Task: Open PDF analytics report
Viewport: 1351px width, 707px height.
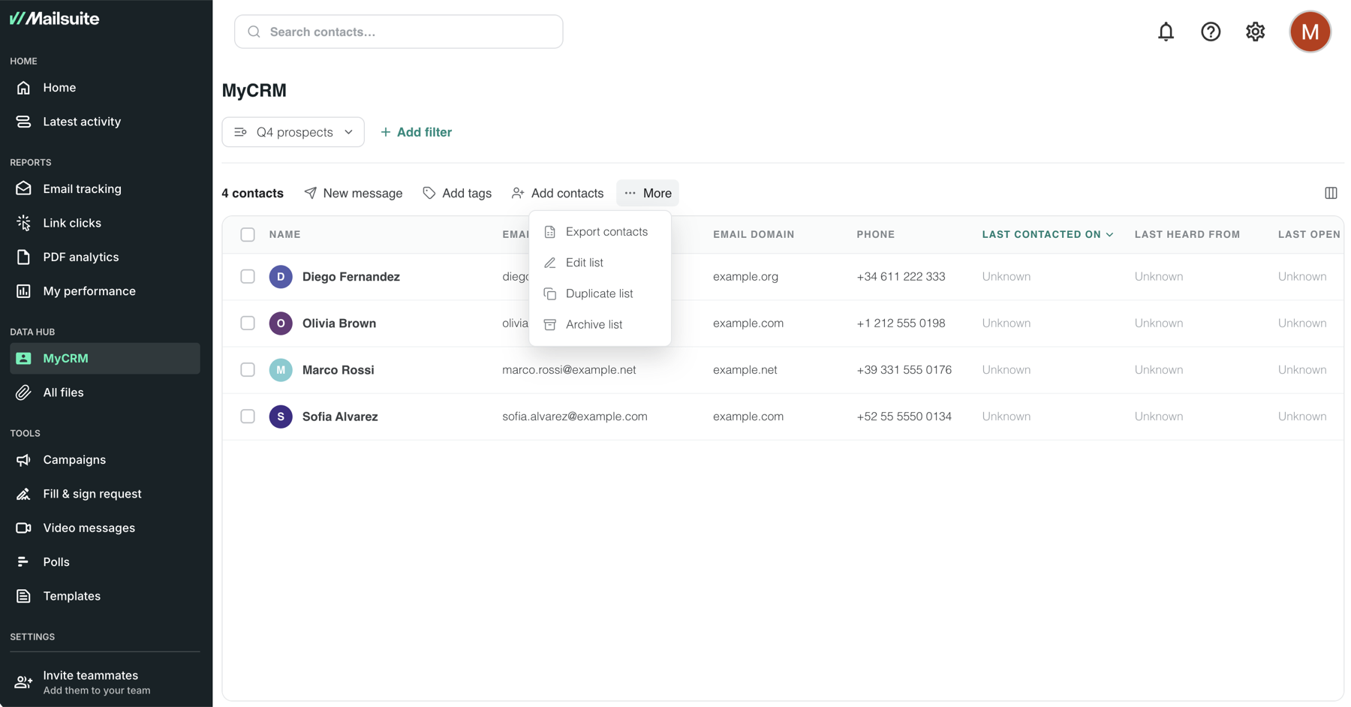Action: click(105, 257)
